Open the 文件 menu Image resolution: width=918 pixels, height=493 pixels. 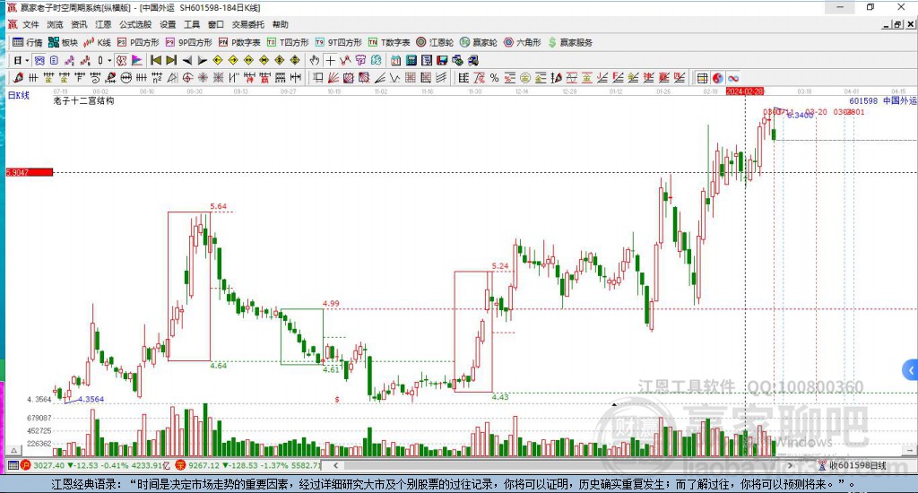tap(30, 24)
